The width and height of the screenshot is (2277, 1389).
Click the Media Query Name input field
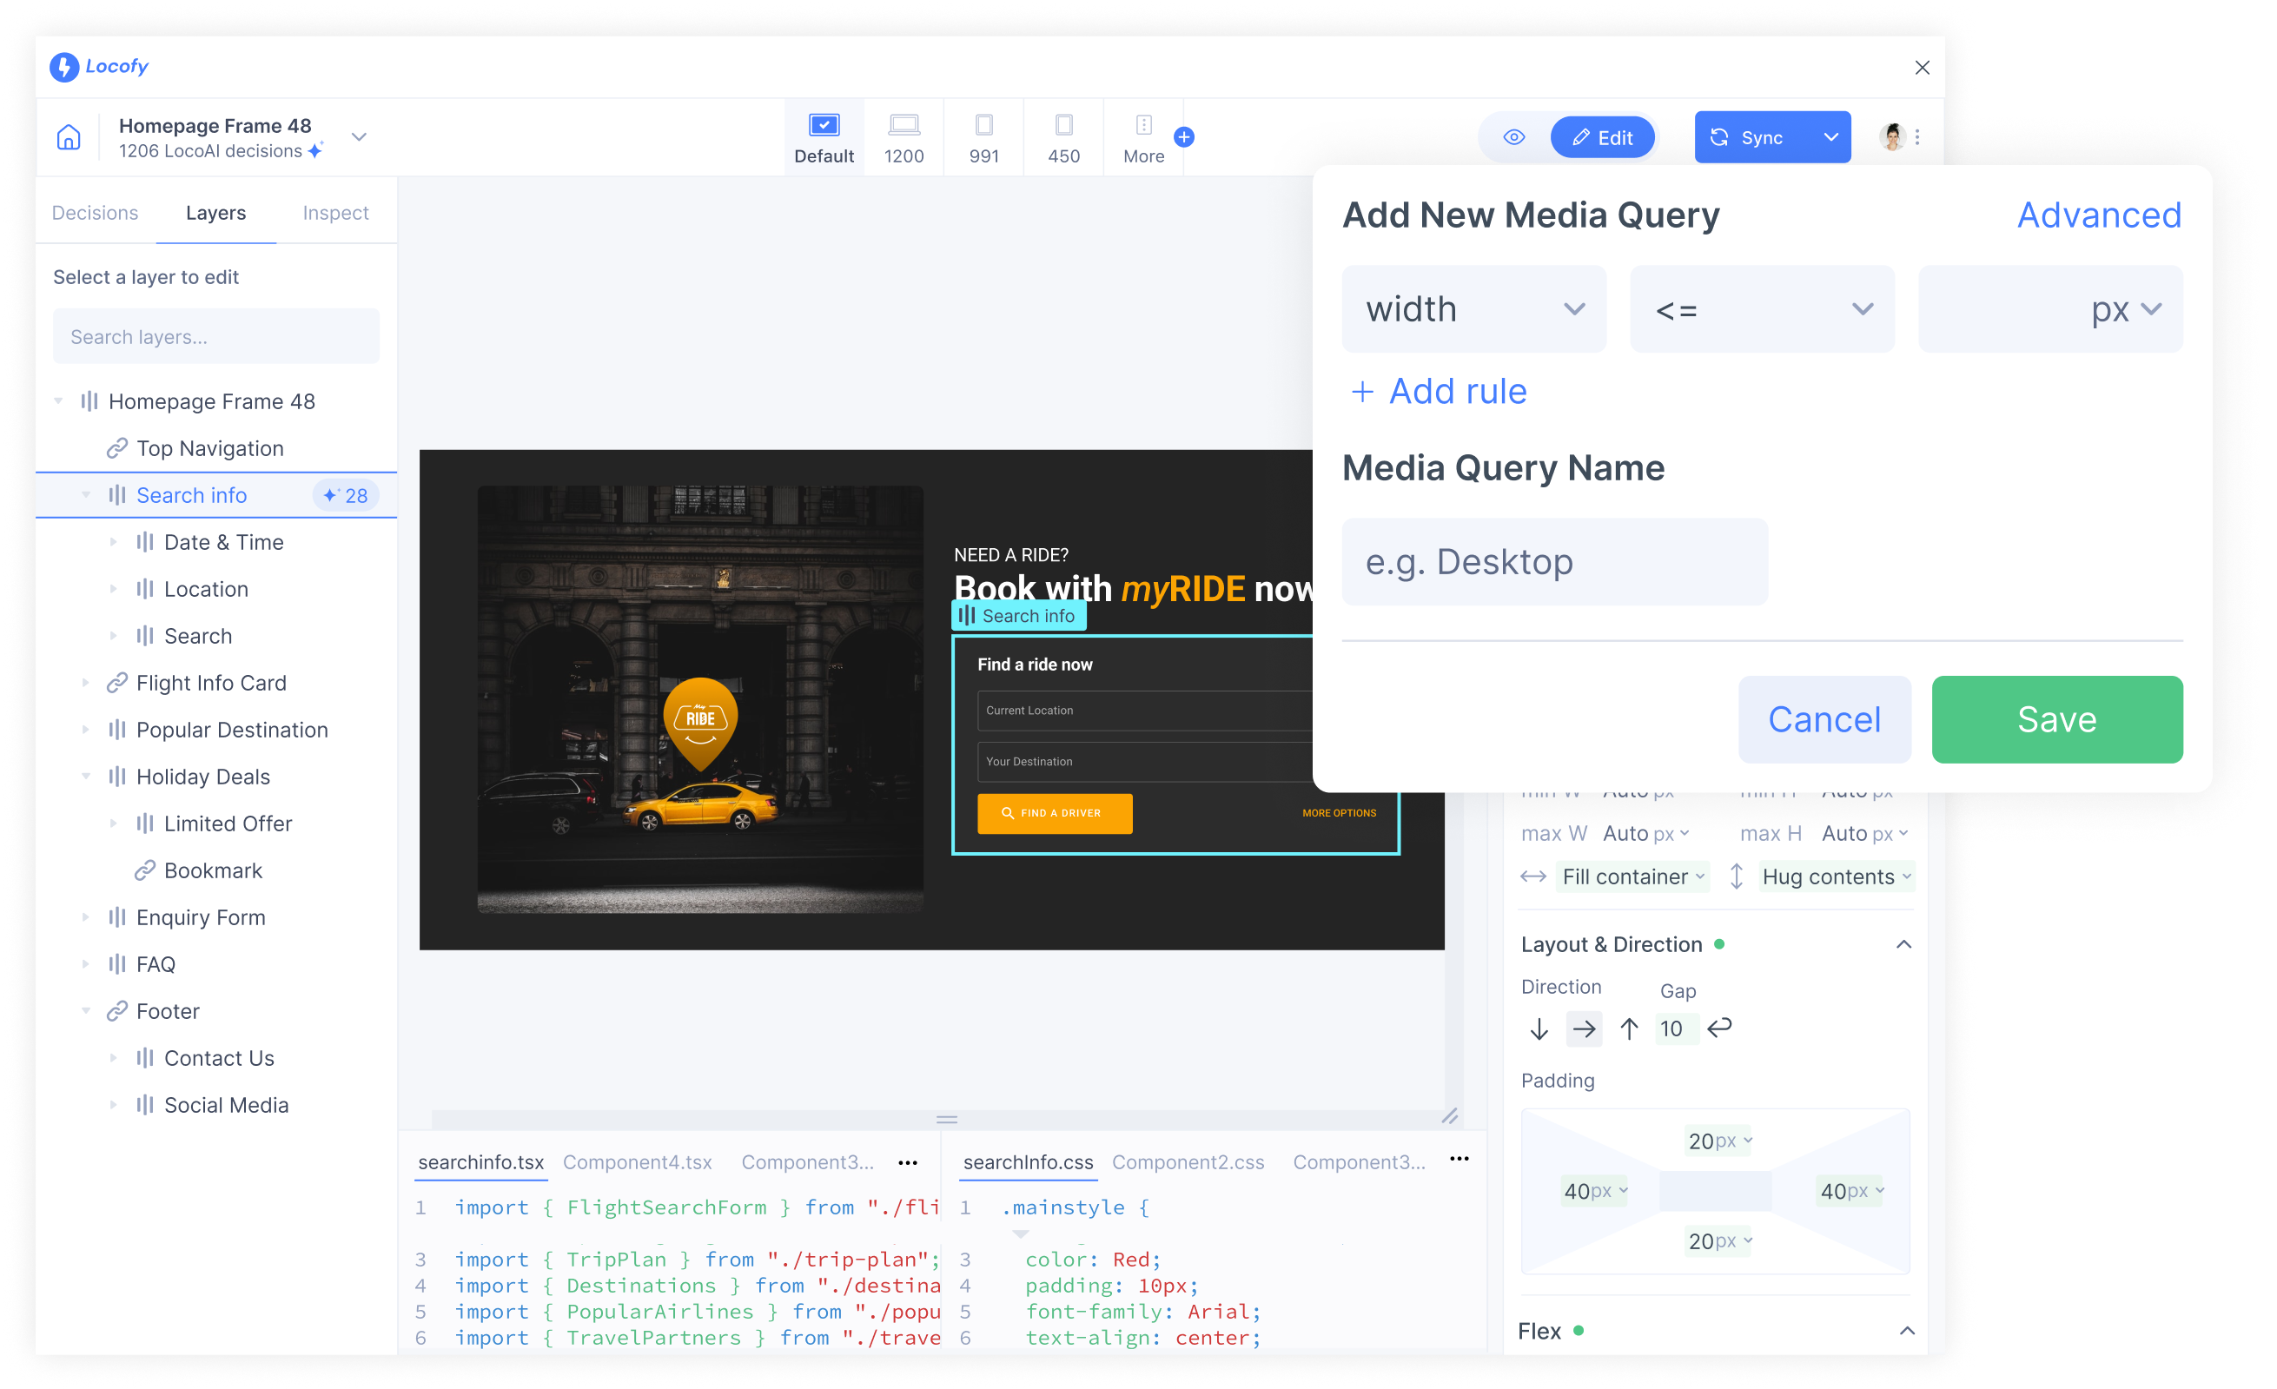[1554, 562]
